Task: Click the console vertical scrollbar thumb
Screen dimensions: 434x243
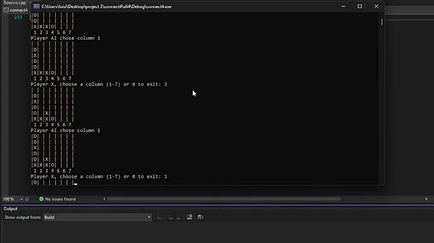Action: [382, 22]
